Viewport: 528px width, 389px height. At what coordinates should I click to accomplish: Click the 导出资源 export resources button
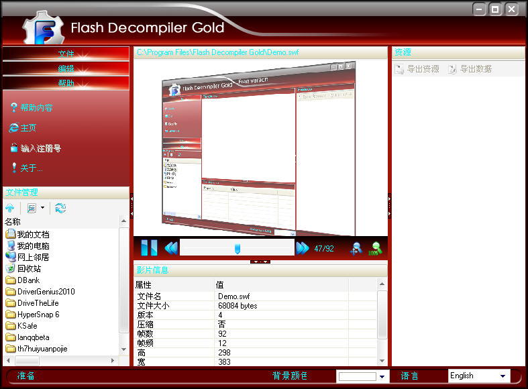417,69
